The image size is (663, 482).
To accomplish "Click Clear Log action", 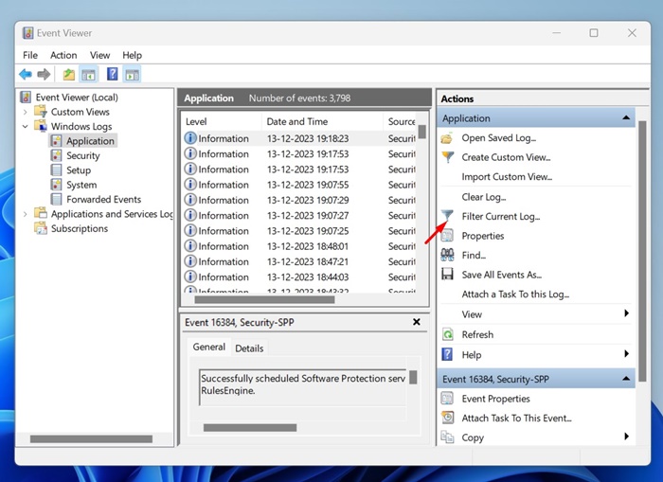I will pyautogui.click(x=484, y=197).
